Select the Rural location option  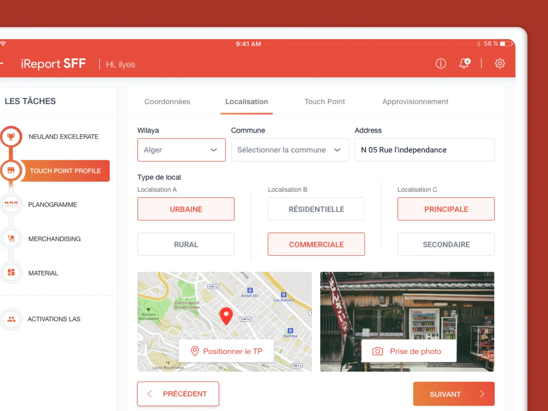[x=186, y=245]
